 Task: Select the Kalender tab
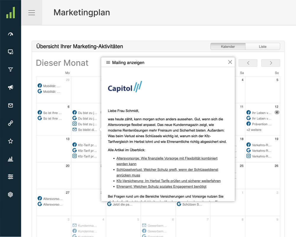pos(228,46)
